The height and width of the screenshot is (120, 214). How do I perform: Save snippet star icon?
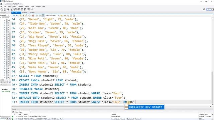point(62,16)
